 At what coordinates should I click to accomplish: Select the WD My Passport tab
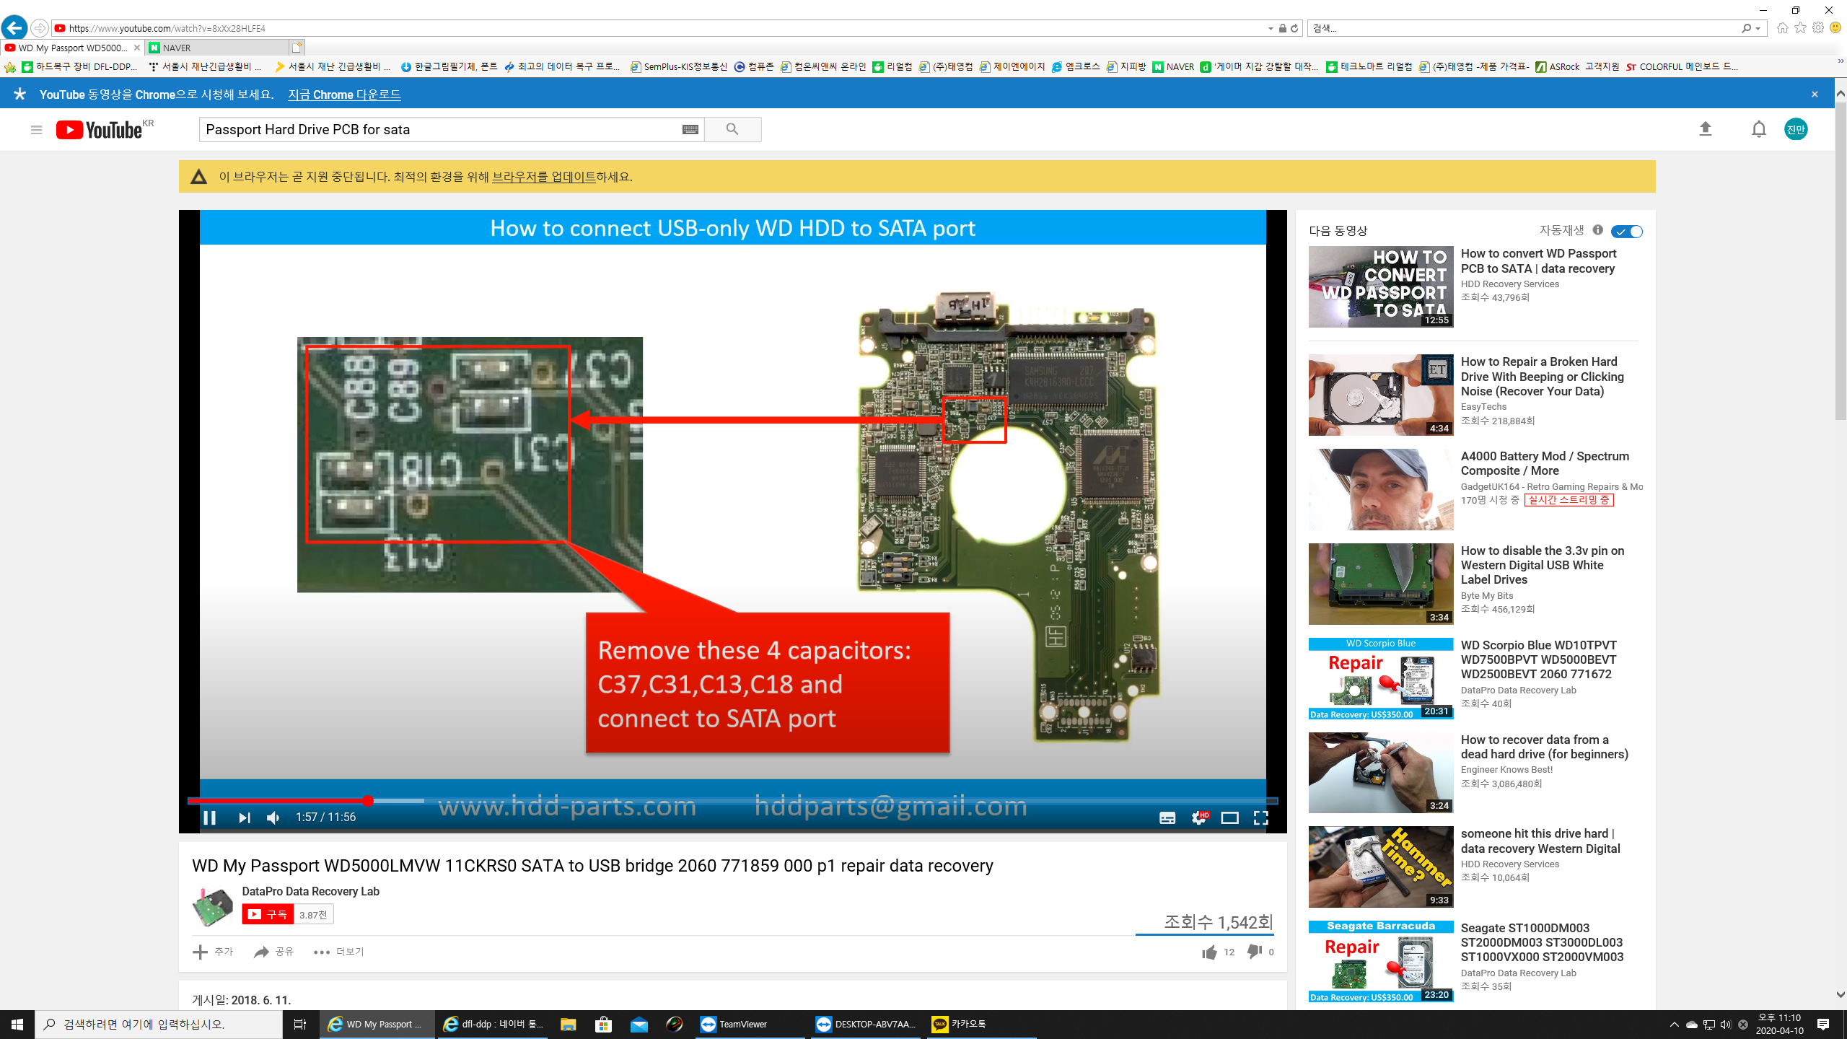[72, 48]
